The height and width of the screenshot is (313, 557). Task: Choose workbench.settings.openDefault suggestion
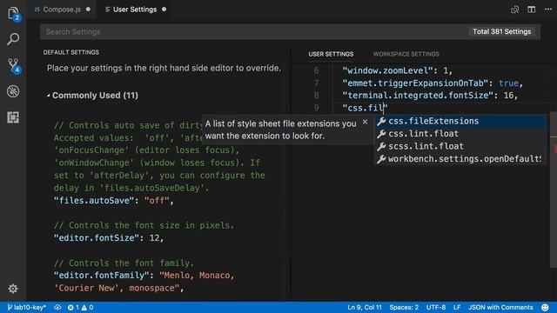point(460,159)
